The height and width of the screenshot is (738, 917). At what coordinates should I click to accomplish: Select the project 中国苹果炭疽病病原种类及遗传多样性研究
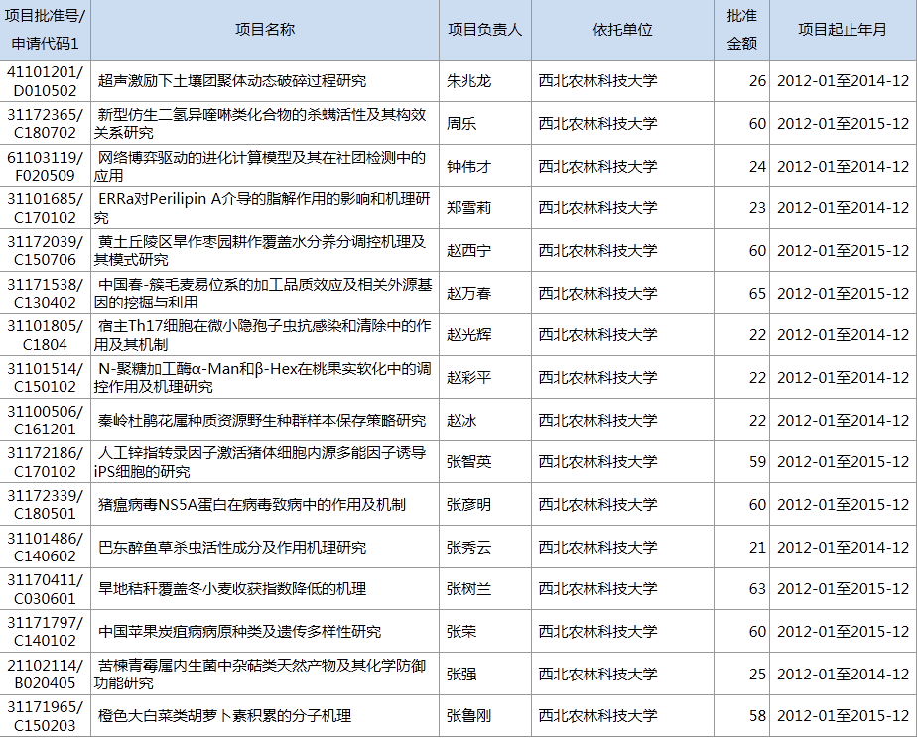pos(240,632)
